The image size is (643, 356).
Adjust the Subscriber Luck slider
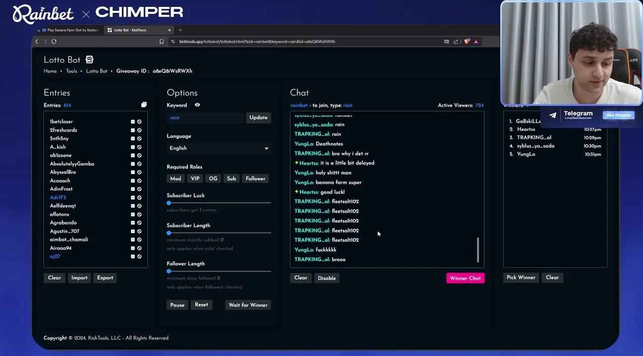(x=219, y=203)
